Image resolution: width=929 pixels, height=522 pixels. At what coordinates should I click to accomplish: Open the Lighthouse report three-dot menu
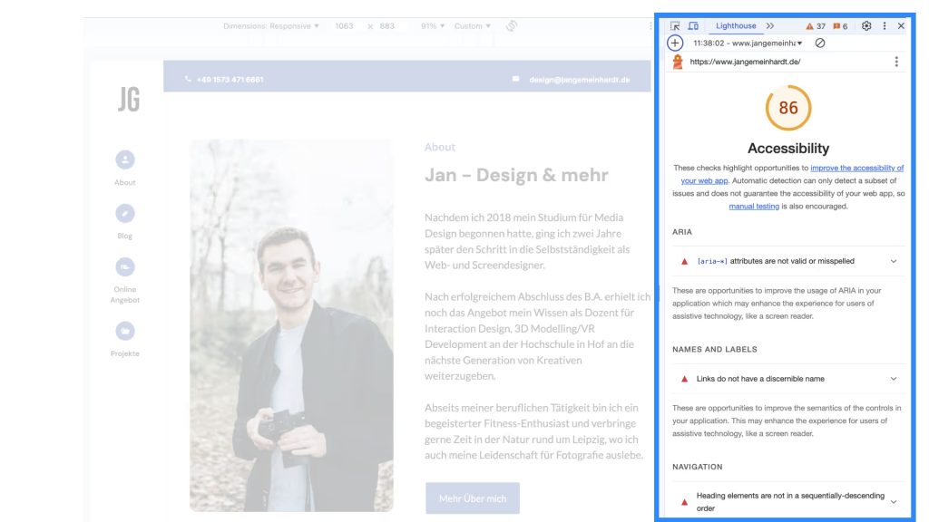tap(896, 62)
